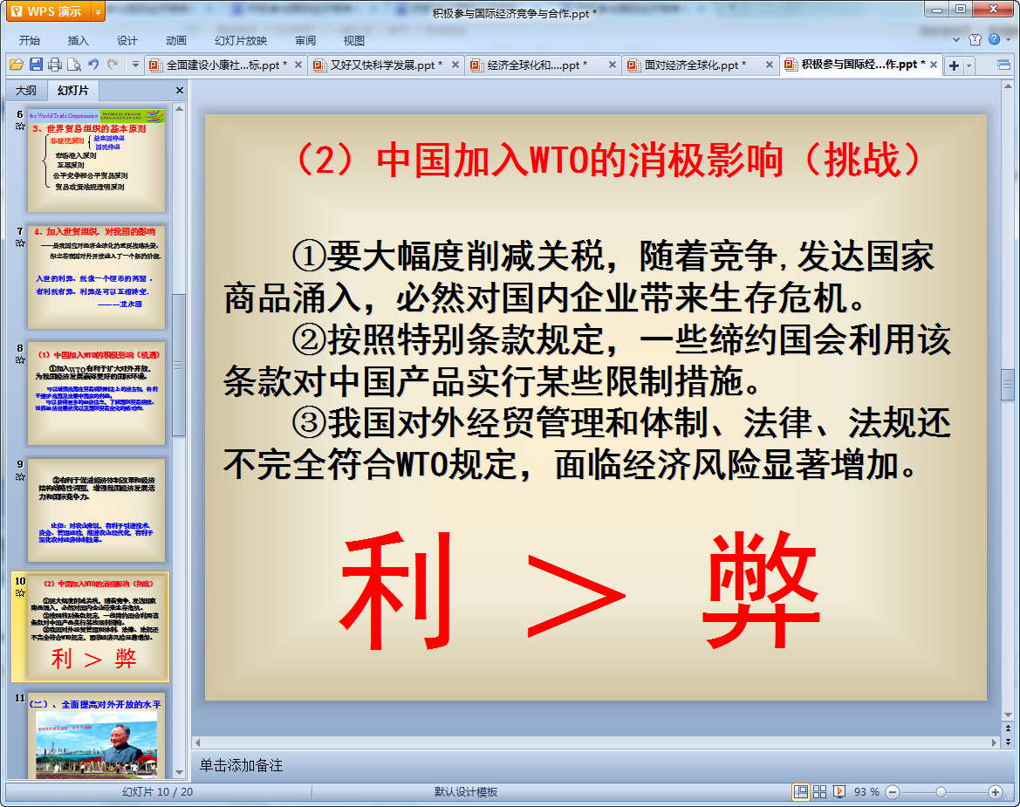Close 面对经济全球化.ppt tab

coord(769,65)
